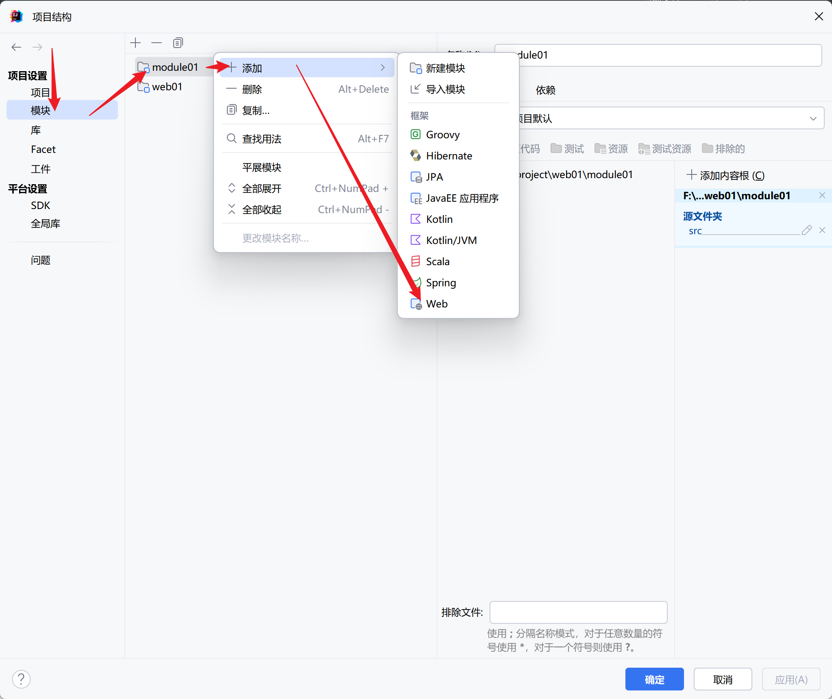Viewport: 832px width, 699px height.
Task: Click the copy module toolbar icon
Action: pyautogui.click(x=178, y=43)
